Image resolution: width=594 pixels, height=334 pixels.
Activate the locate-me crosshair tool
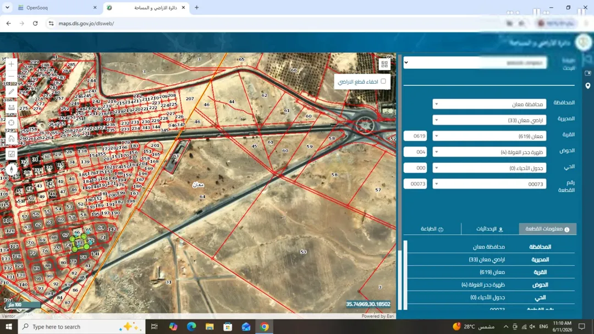[x=12, y=123]
